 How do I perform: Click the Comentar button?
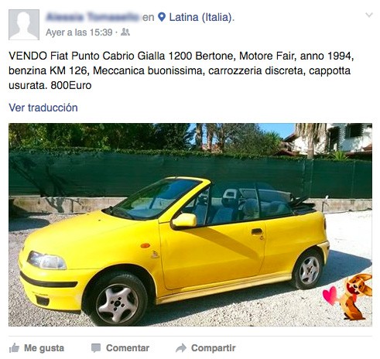coord(120,348)
